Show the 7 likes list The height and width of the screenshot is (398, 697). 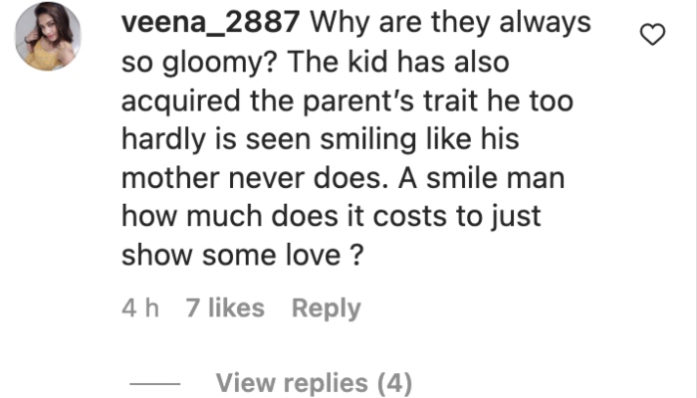(x=225, y=308)
